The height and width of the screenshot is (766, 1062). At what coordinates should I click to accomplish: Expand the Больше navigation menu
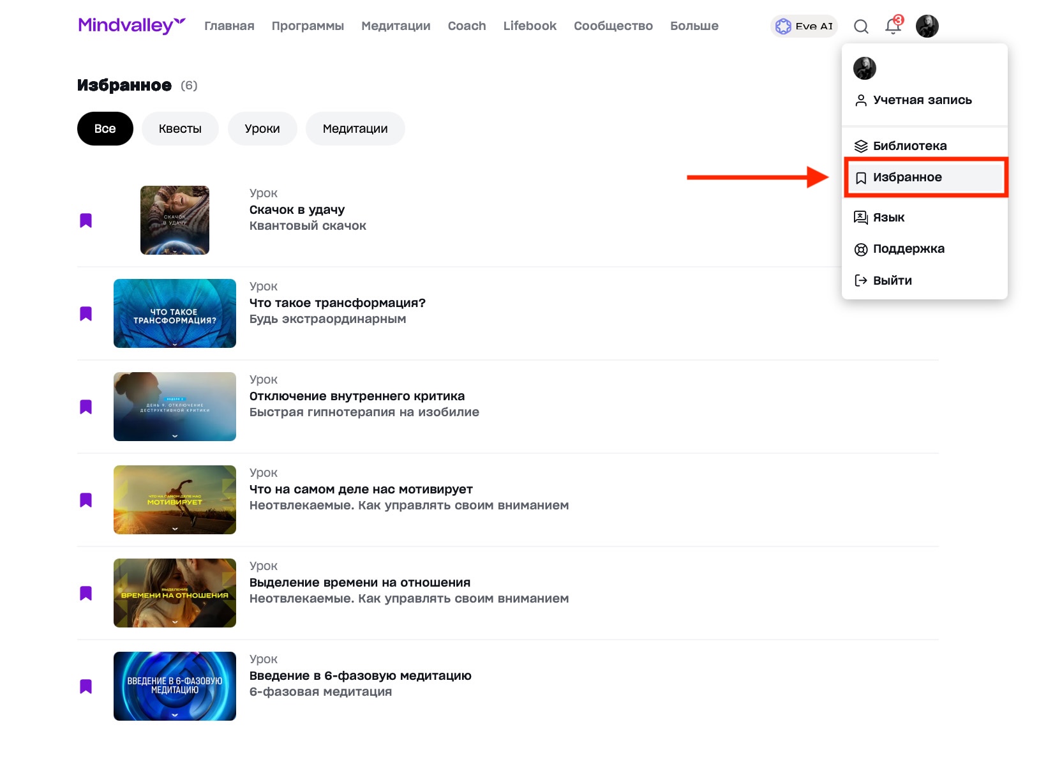point(694,26)
